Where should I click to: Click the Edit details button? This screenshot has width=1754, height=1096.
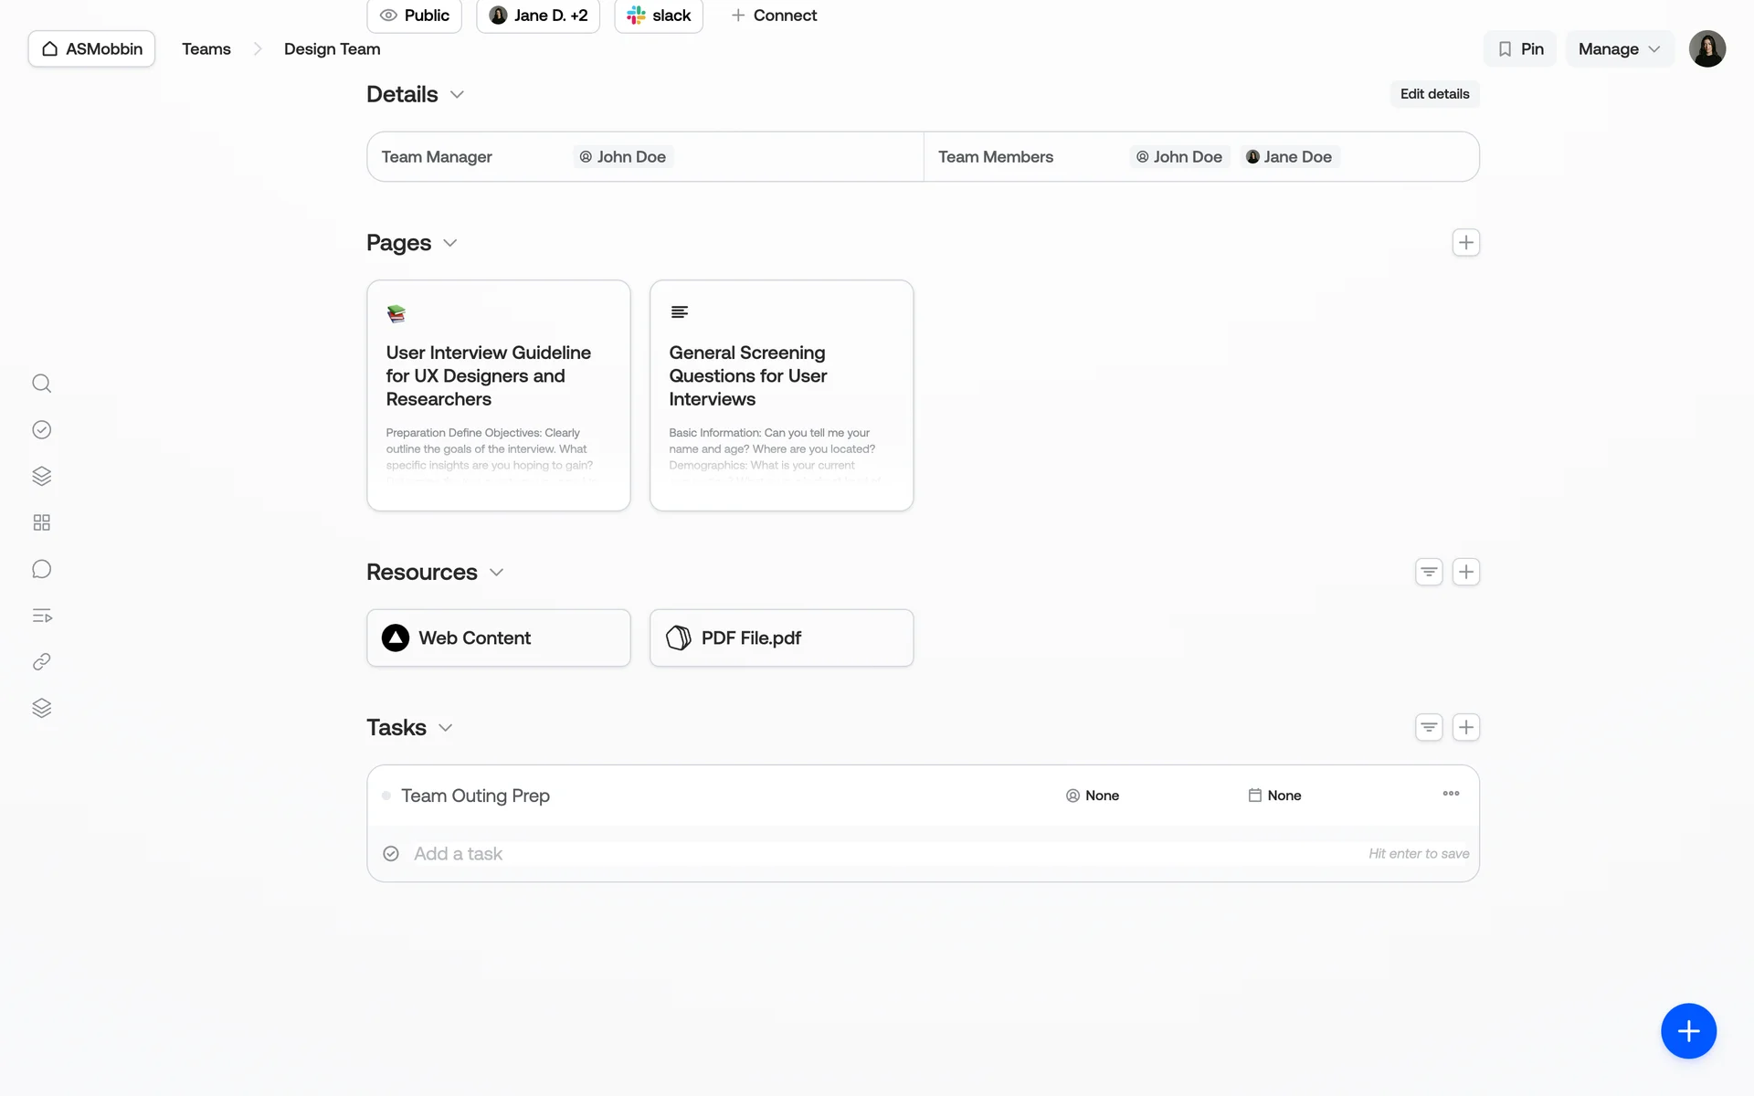point(1434,94)
